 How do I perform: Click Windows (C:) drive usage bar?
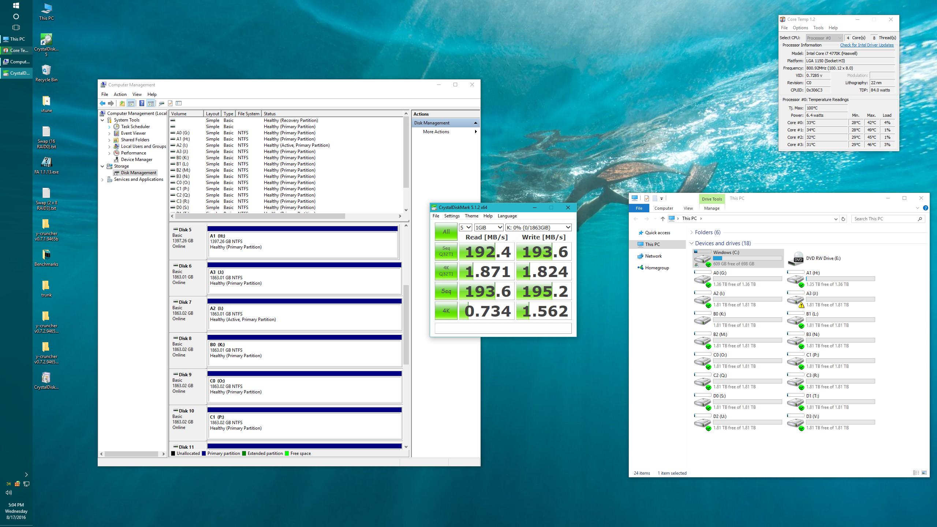click(x=747, y=258)
